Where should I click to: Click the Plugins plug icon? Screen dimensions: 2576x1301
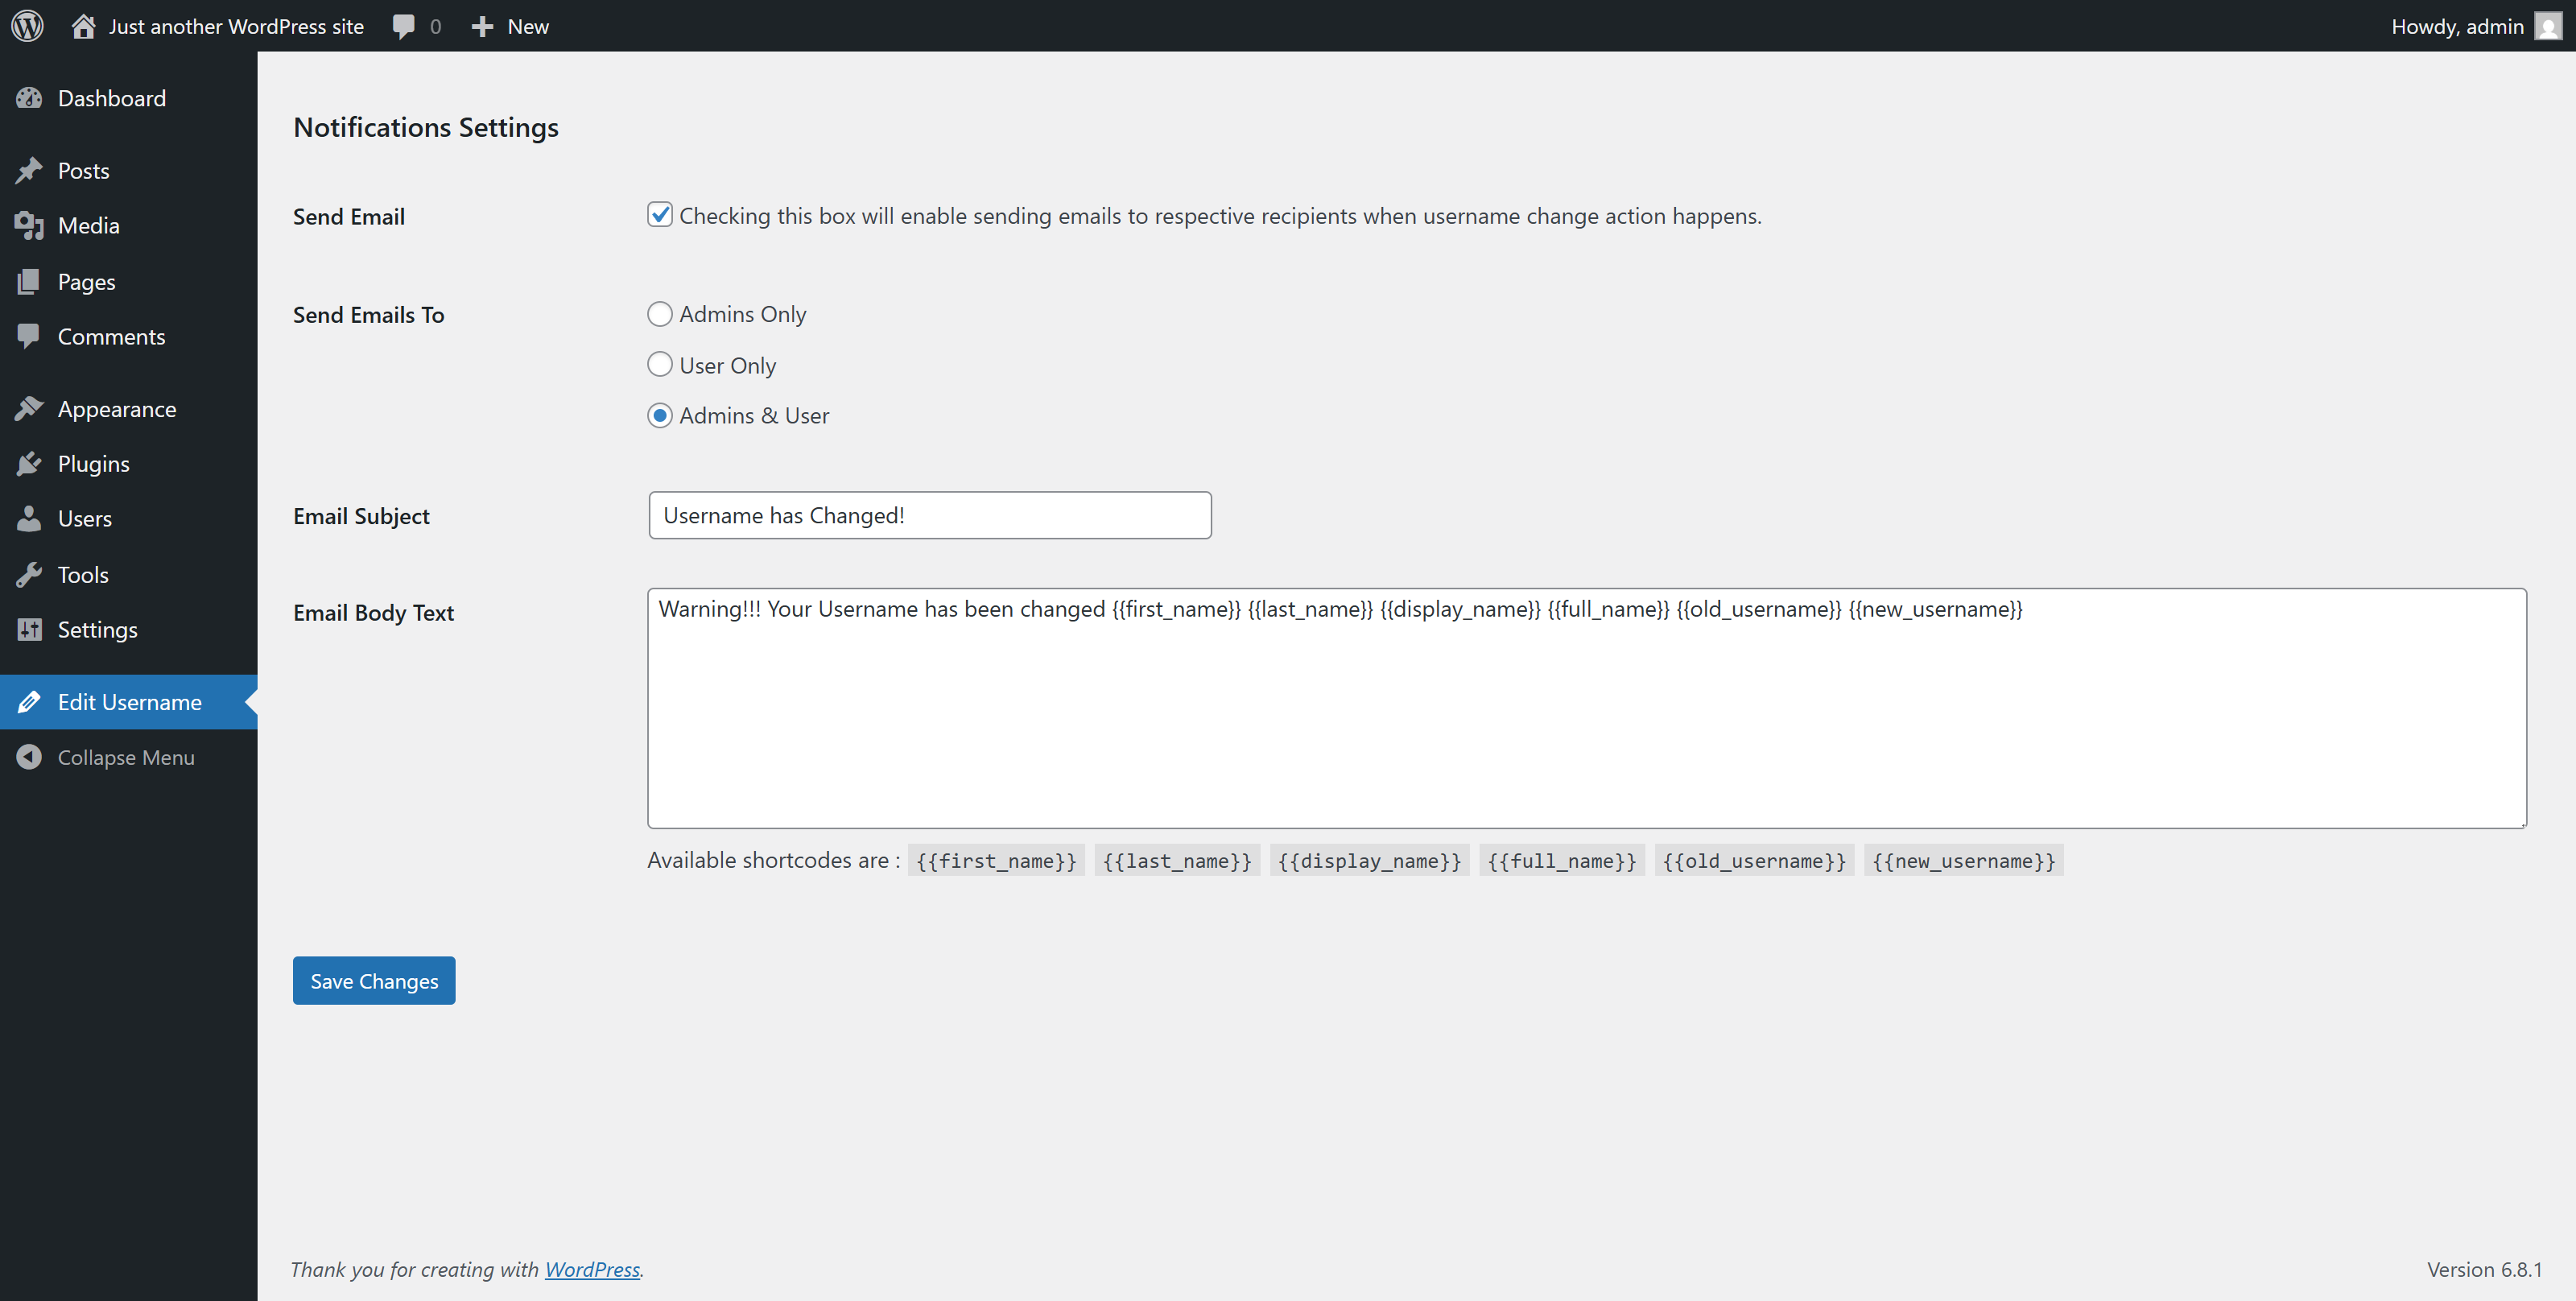point(30,463)
